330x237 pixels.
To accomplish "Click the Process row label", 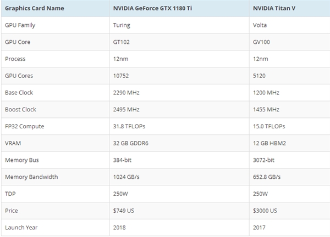I will (15, 59).
